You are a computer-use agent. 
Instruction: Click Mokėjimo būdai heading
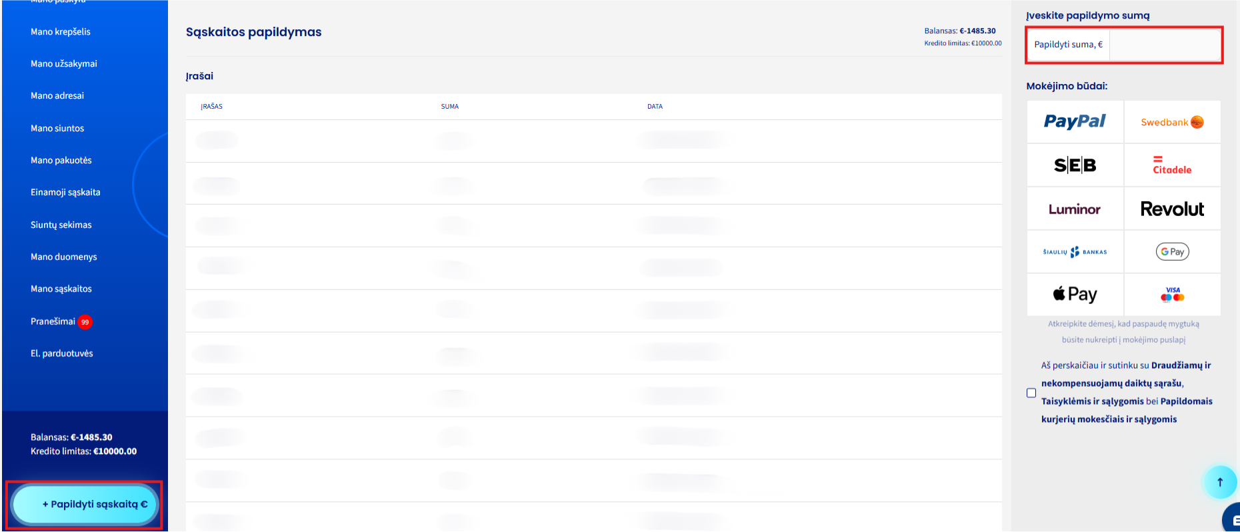tap(1067, 87)
